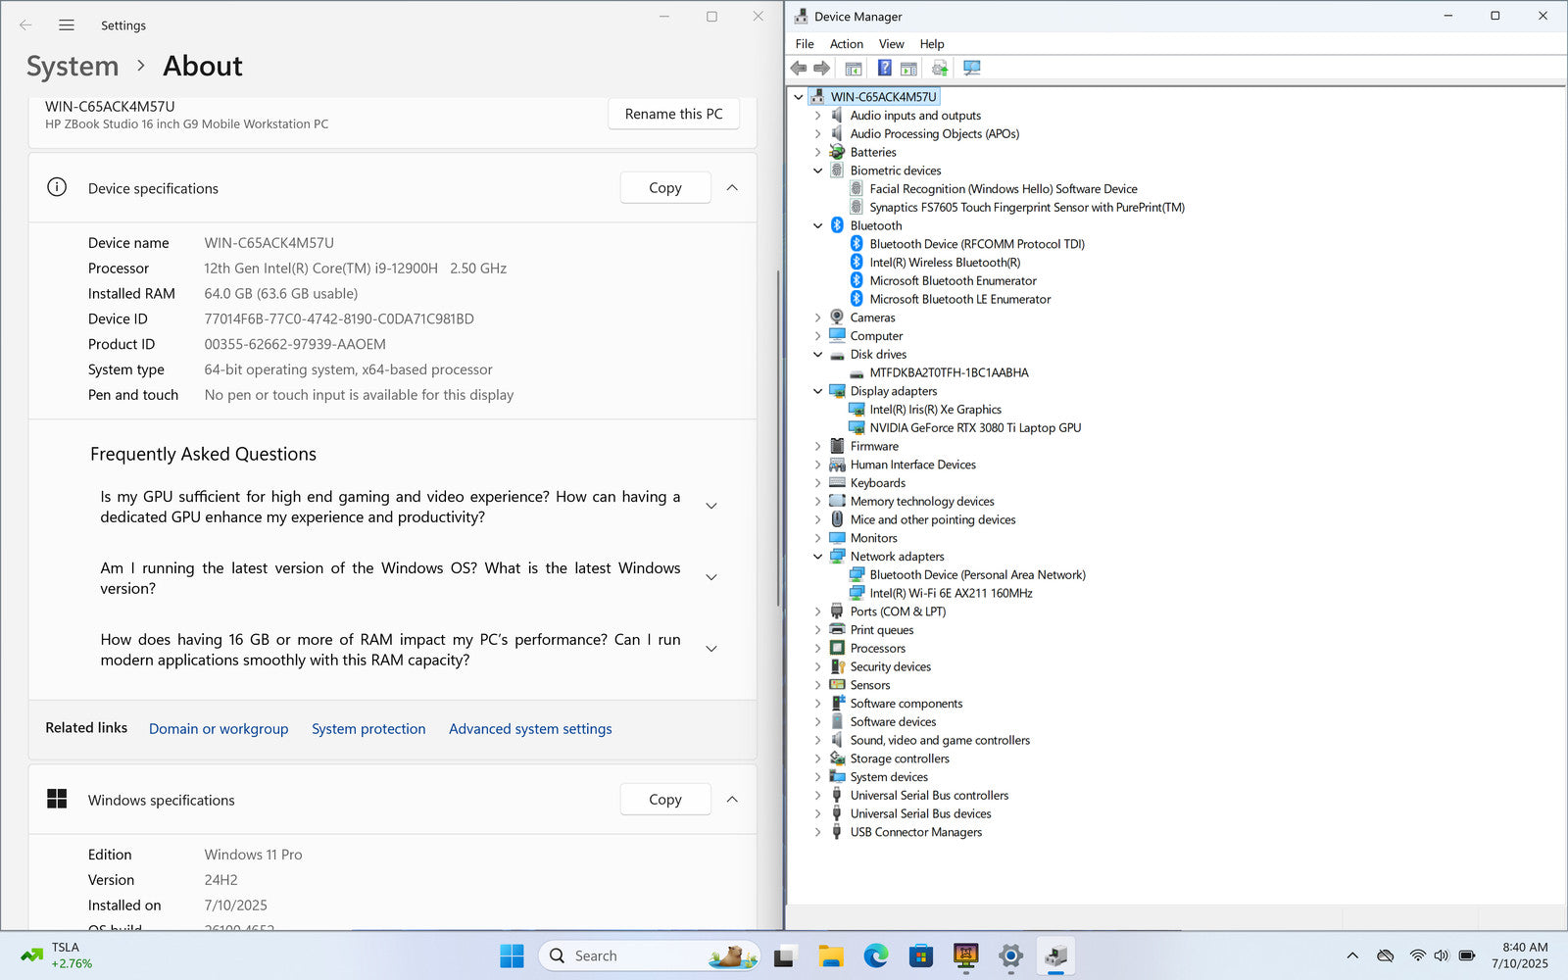Open the Advanced system settings link
Viewport: 1568px width, 980px height.
pyautogui.click(x=530, y=729)
